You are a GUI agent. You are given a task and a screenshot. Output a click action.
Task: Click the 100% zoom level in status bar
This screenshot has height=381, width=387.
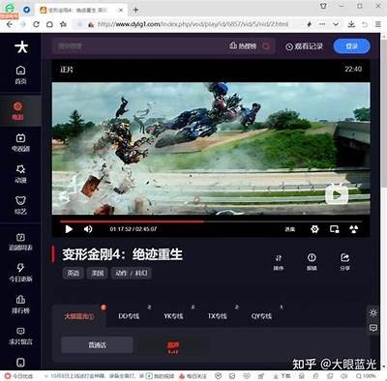point(366,376)
